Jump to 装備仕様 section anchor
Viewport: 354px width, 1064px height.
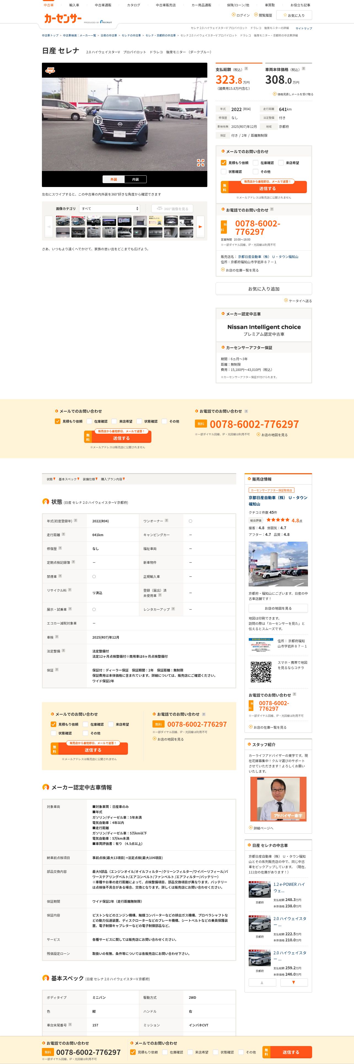[x=90, y=479]
